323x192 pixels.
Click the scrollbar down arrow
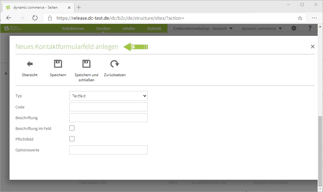point(320,189)
